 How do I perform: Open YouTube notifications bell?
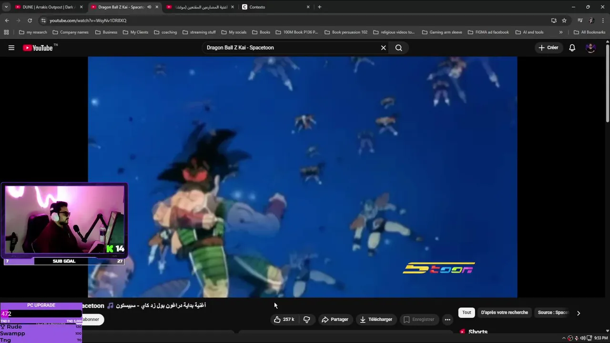click(x=572, y=48)
